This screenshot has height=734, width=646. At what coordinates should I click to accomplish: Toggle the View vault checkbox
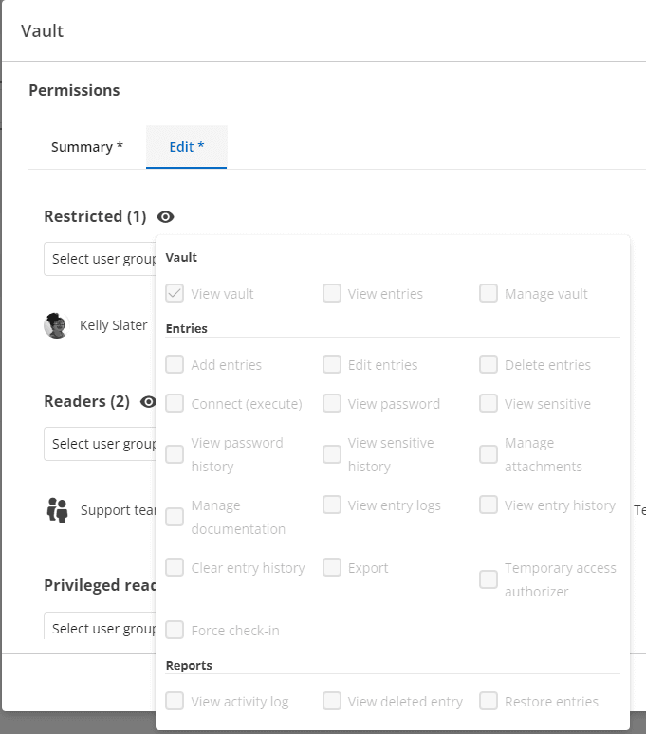pyautogui.click(x=175, y=294)
